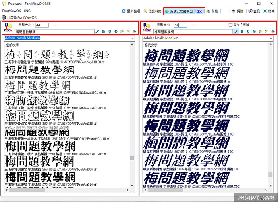
Task: Toggle strikethrough in the left panel
Action: 116,32
